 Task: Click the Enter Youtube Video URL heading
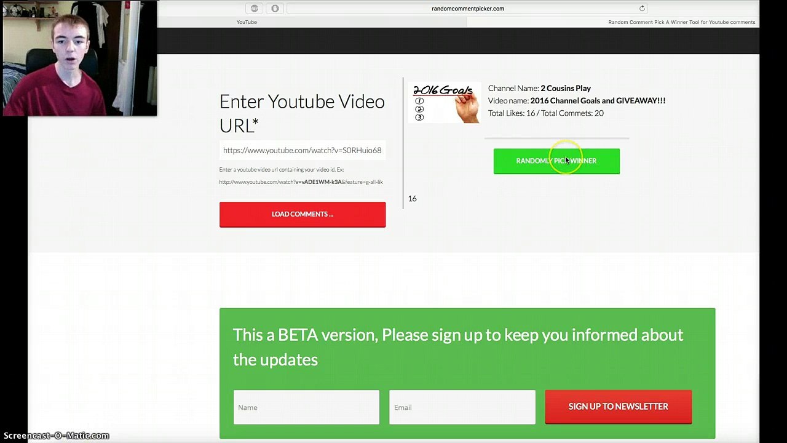[302, 113]
